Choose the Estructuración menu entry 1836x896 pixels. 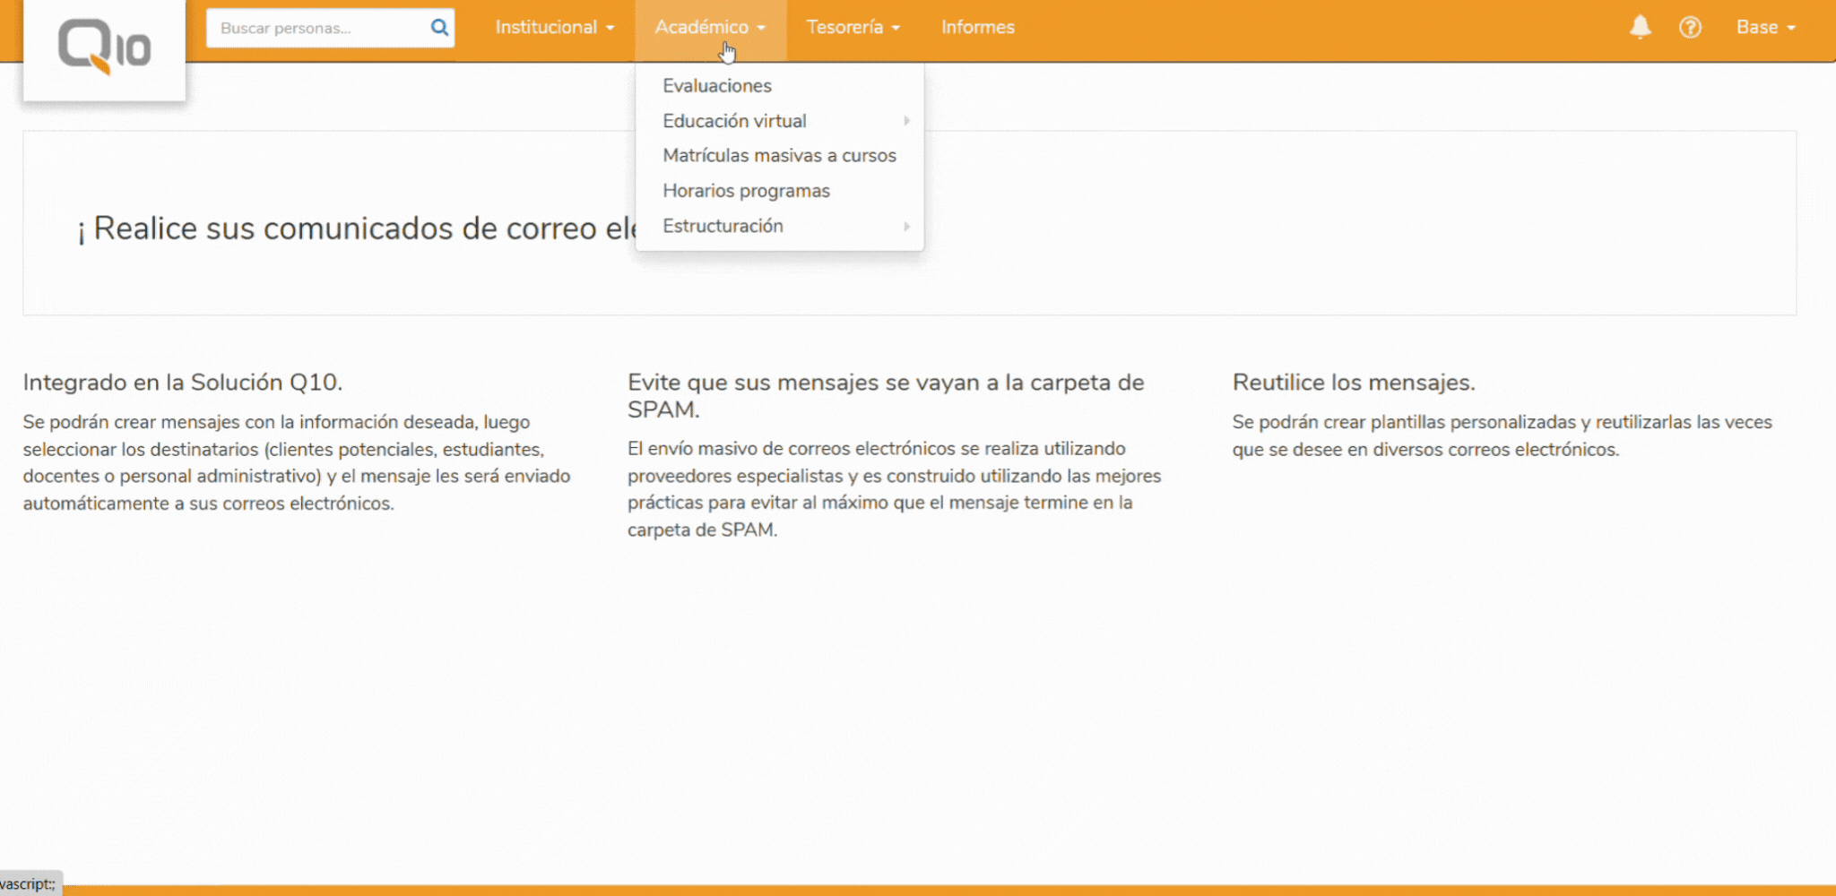click(723, 226)
